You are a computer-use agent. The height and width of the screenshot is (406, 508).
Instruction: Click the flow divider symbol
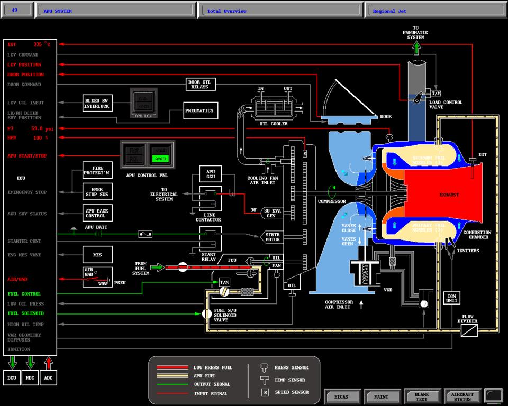[469, 331]
